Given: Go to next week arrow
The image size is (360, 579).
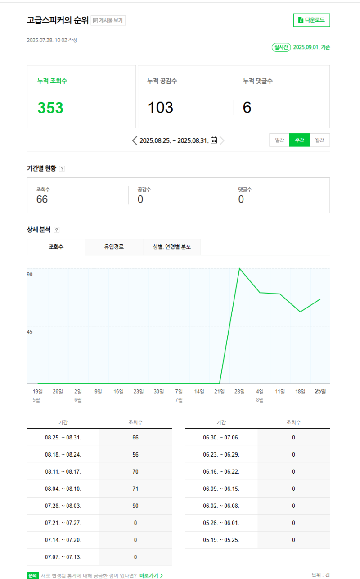Looking at the screenshot, I should [x=222, y=140].
